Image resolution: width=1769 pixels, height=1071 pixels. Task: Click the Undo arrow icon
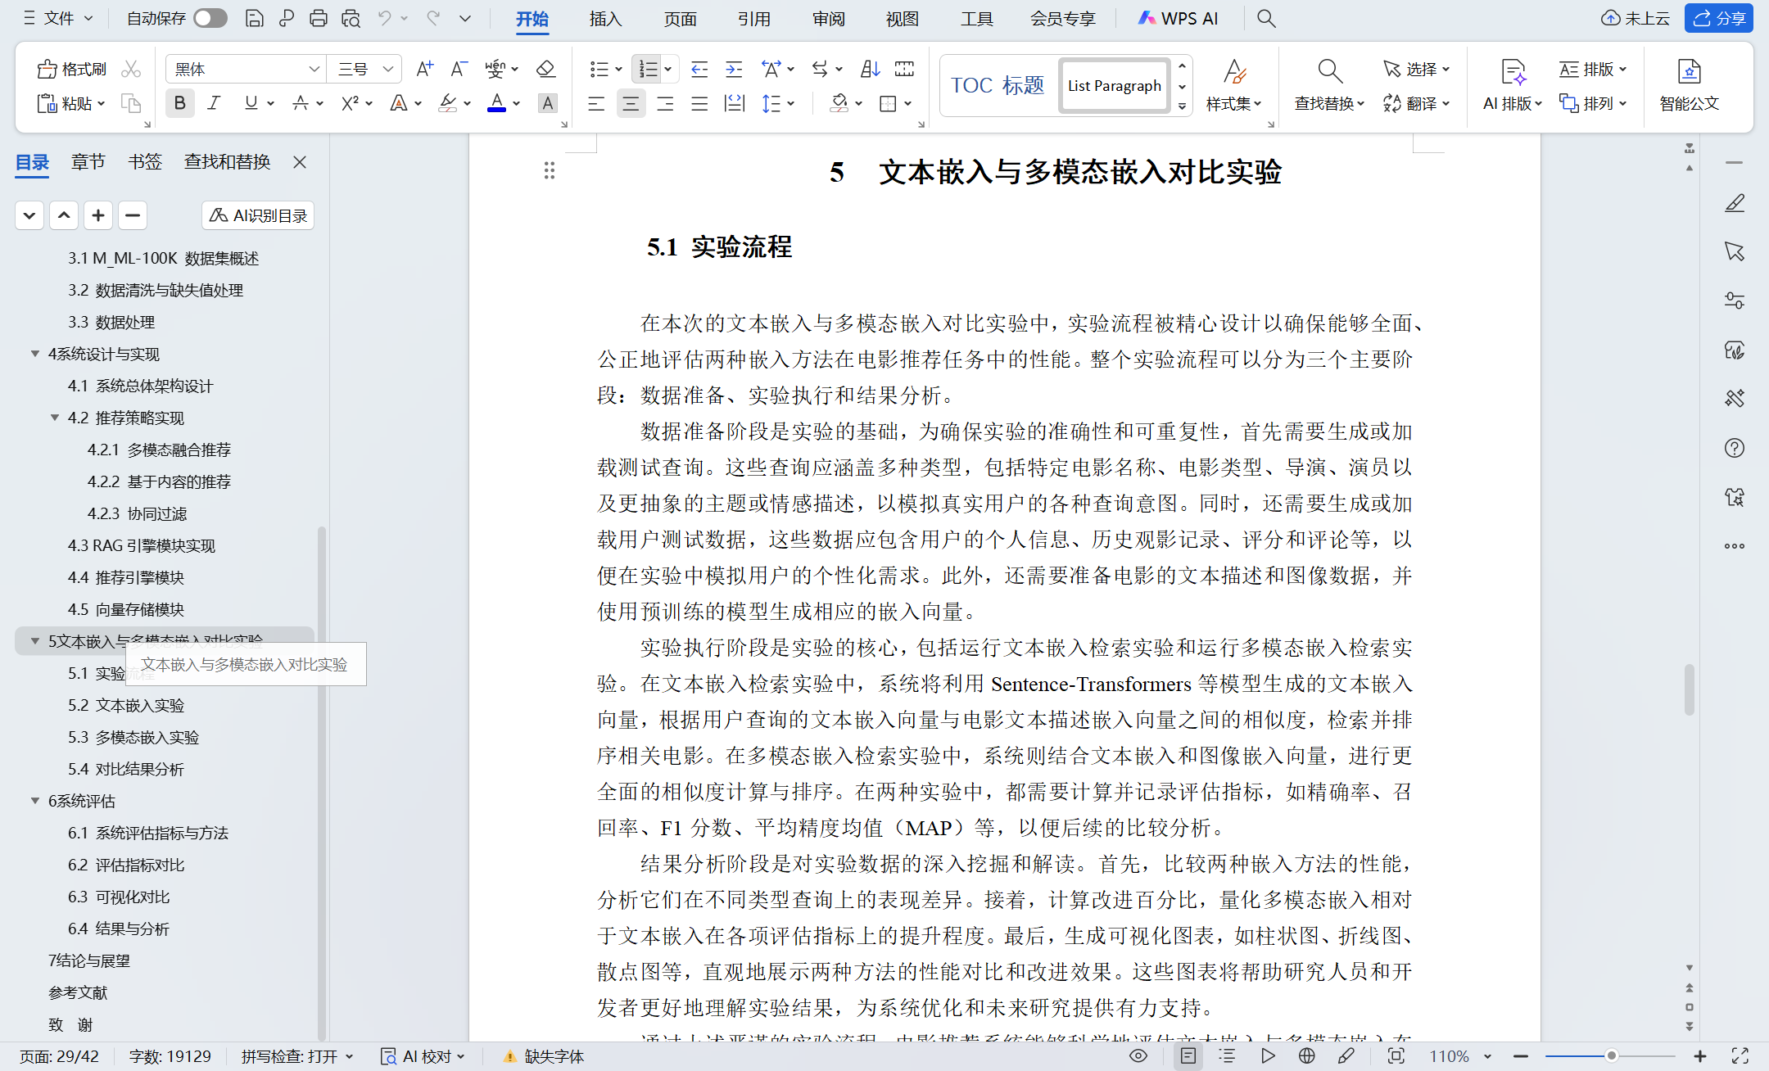point(384,18)
